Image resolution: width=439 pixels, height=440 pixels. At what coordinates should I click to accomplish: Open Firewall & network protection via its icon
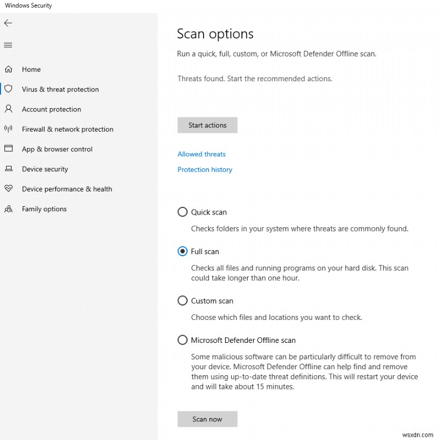8,129
